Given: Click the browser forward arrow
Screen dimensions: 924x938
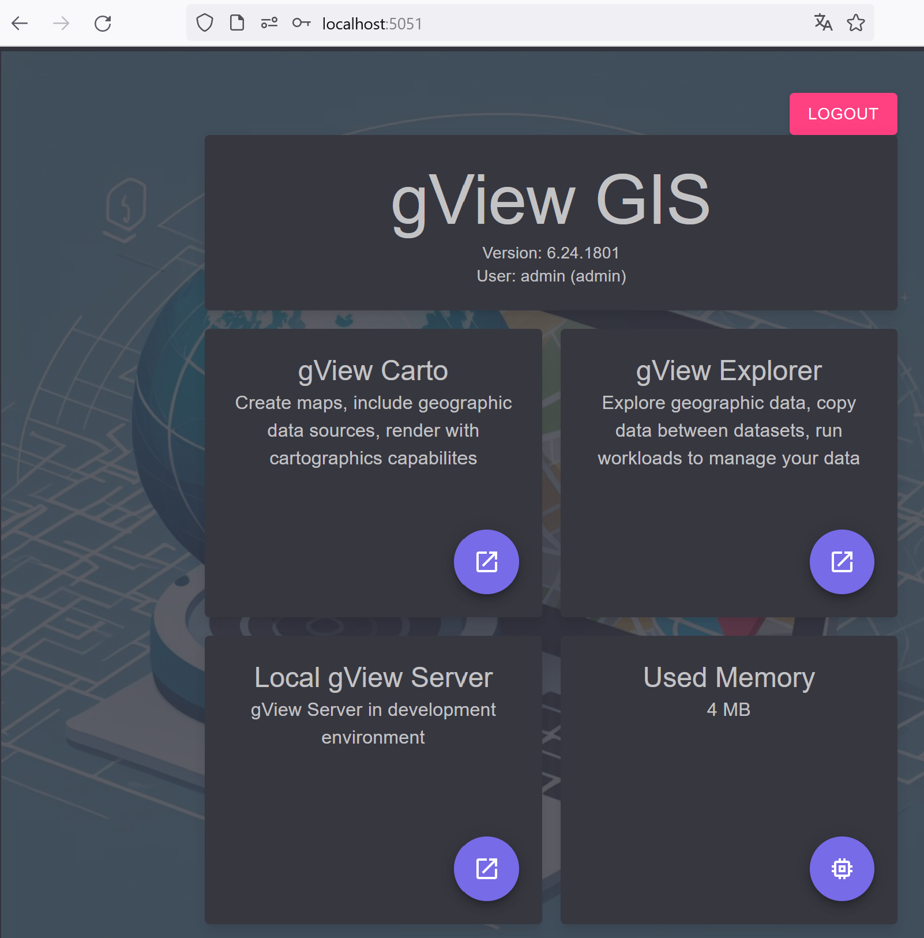Looking at the screenshot, I should (x=61, y=24).
